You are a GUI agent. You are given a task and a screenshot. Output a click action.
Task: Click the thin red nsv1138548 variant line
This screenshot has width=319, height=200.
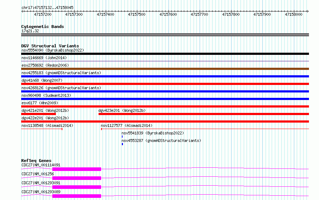click(x=42, y=129)
